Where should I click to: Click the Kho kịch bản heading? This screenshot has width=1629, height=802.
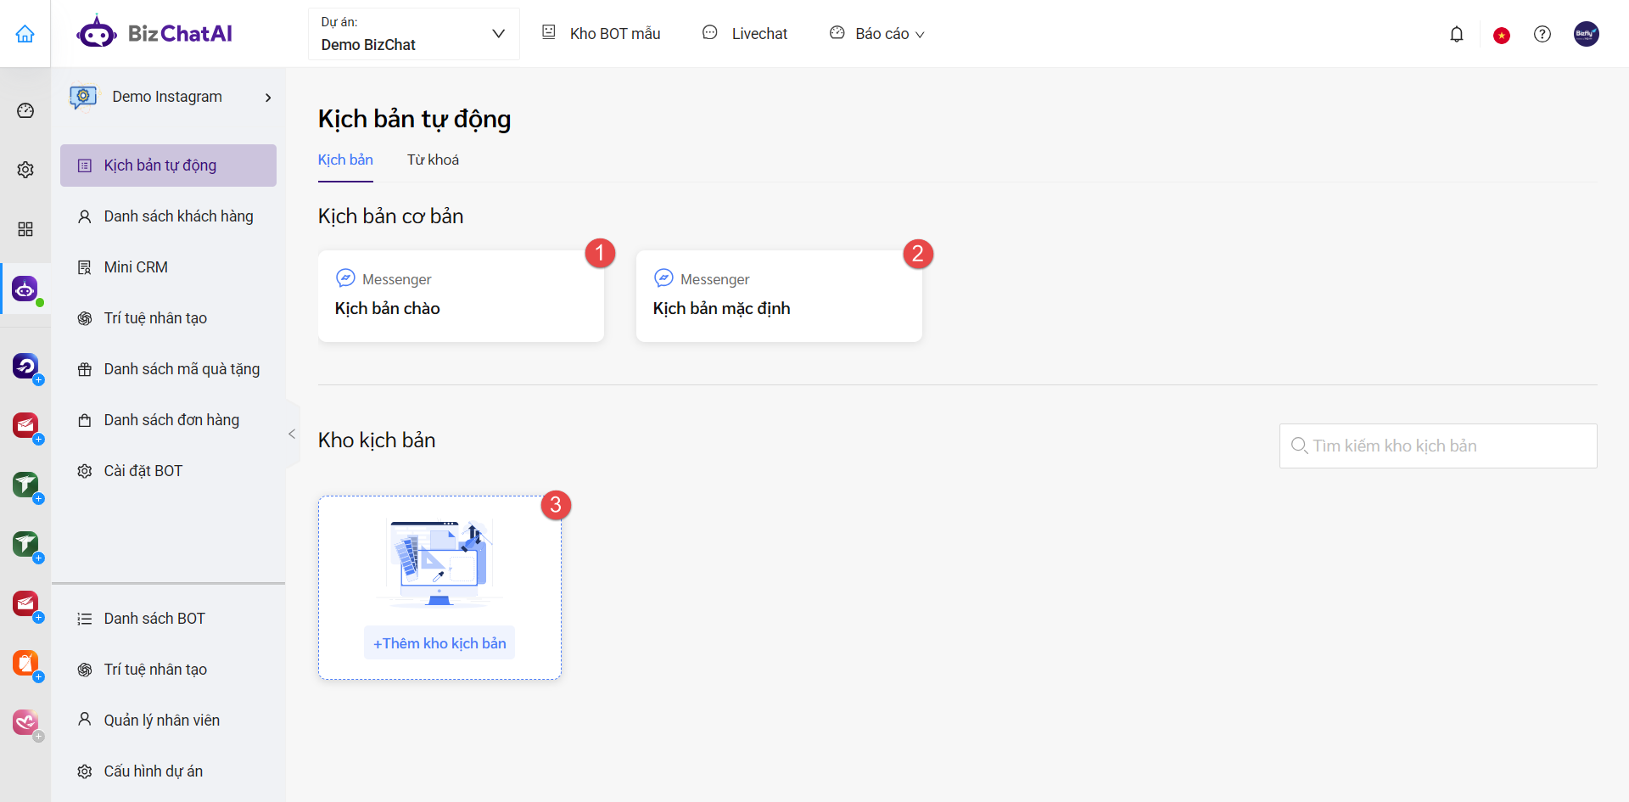[x=377, y=440]
